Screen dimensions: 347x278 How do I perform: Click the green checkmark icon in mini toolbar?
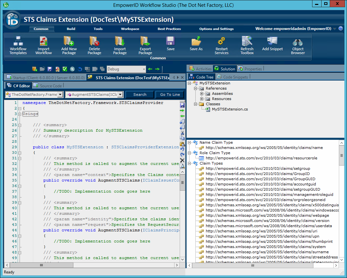(x=65, y=69)
